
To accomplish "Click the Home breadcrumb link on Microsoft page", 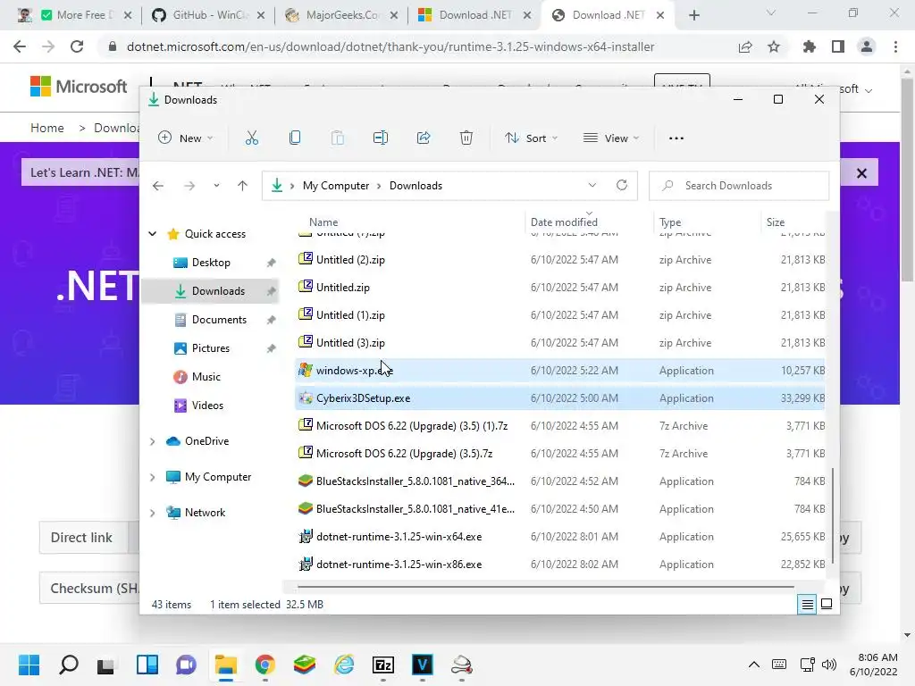I will click(x=47, y=128).
